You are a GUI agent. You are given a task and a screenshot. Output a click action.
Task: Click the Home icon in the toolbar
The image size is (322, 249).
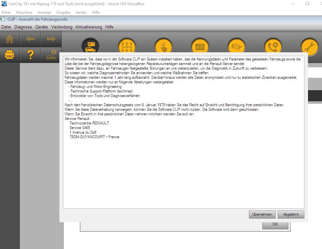click(10, 40)
